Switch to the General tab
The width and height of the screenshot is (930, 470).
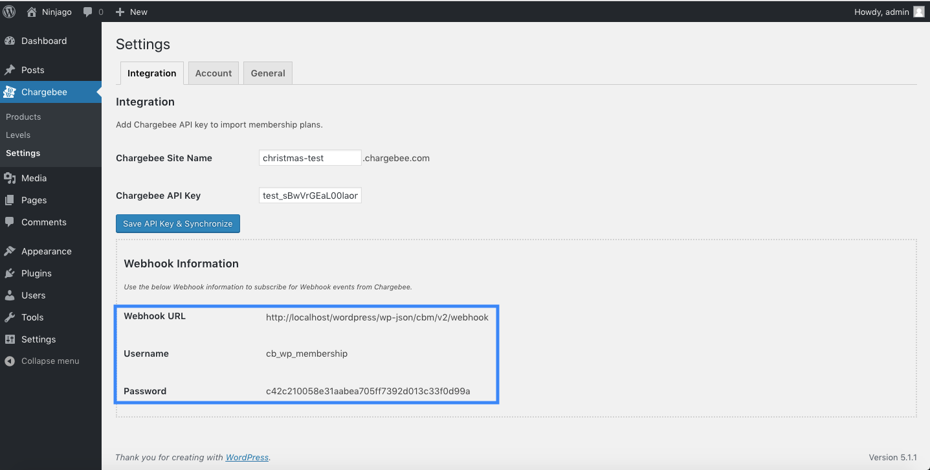(x=268, y=73)
